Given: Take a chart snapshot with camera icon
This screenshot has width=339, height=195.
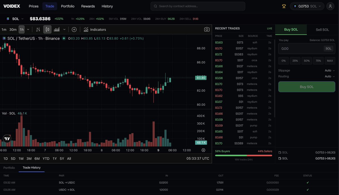Looking at the screenshot, I should tap(207, 29).
